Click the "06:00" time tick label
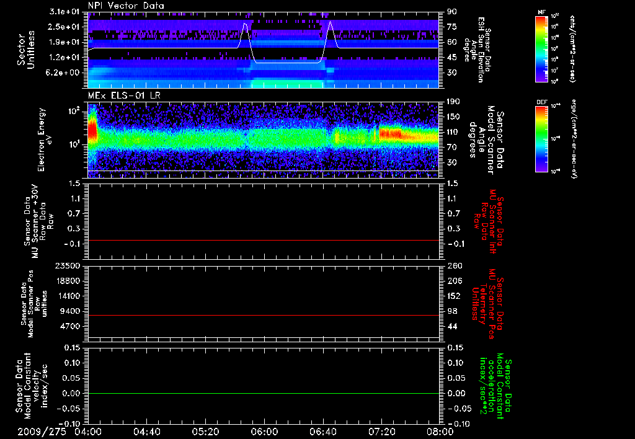635x439 pixels. pyautogui.click(x=264, y=432)
